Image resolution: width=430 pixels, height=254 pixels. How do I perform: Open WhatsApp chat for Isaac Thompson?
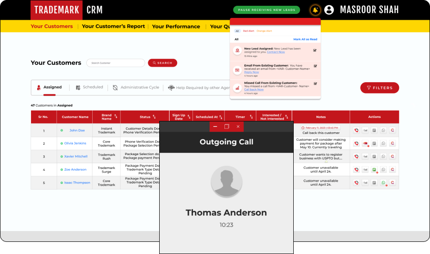point(383,183)
